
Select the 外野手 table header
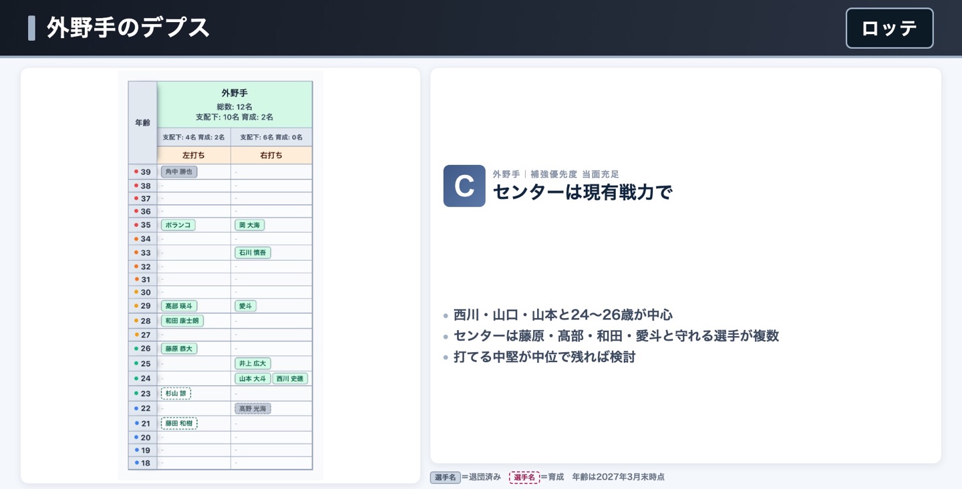click(234, 104)
